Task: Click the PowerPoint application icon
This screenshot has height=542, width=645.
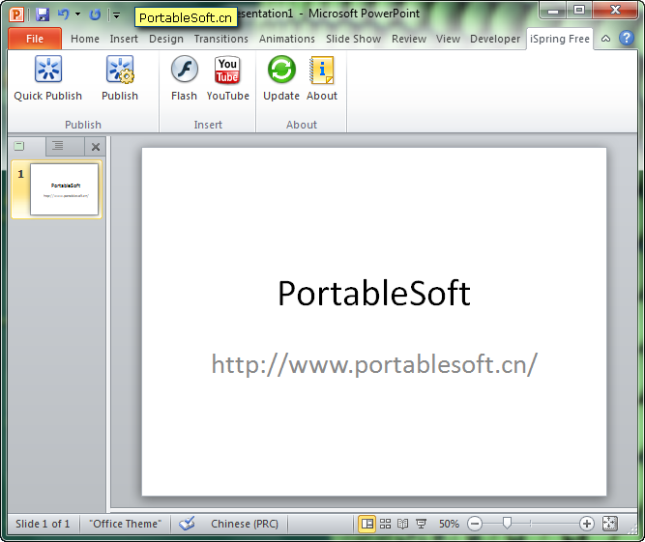Action: 16,14
